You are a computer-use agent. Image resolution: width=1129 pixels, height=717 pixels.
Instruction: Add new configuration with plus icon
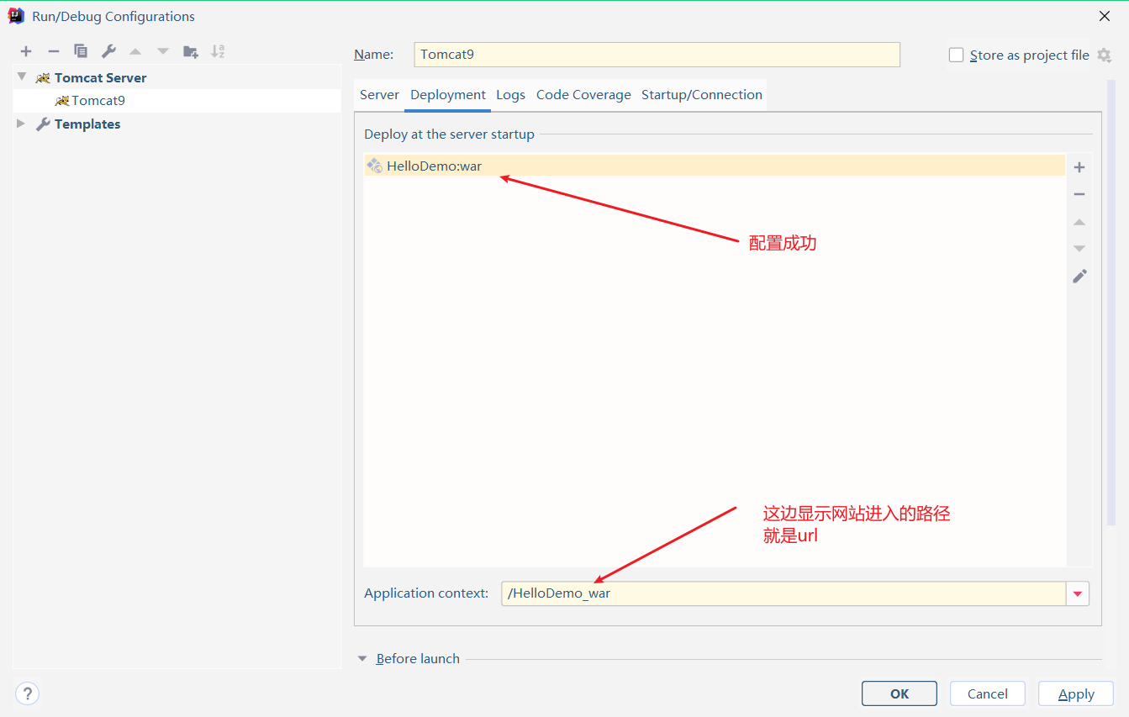(x=26, y=51)
